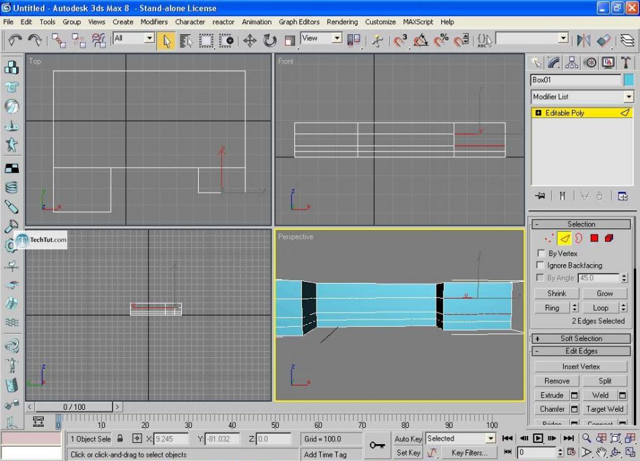Activate the Select and Scale tool
640x461 pixels.
click(290, 41)
